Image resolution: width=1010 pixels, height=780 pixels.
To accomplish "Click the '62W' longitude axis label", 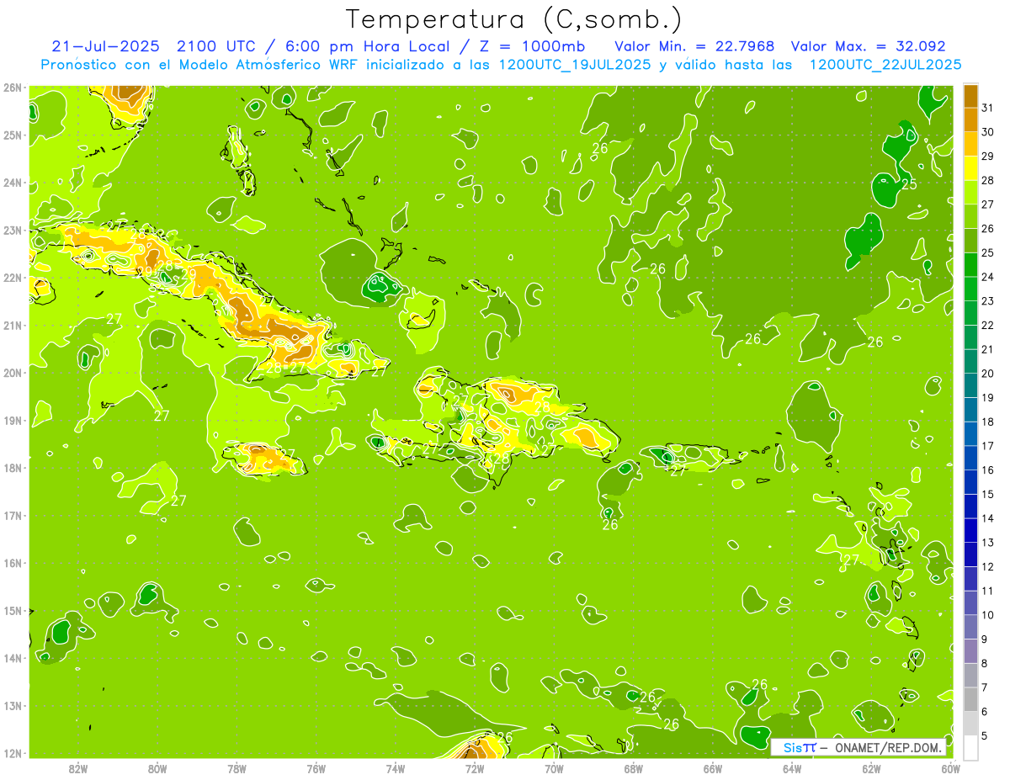I will click(872, 768).
